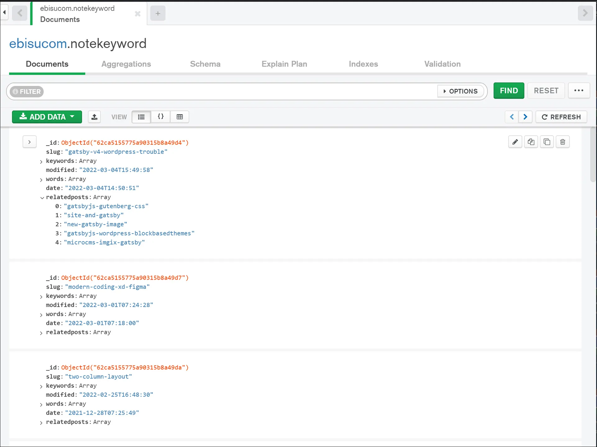Collapse relatedposts array in first document
The height and width of the screenshot is (447, 597).
coord(42,198)
